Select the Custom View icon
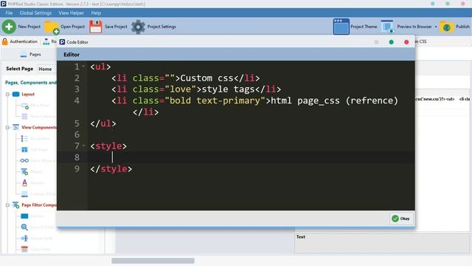 pos(24,194)
